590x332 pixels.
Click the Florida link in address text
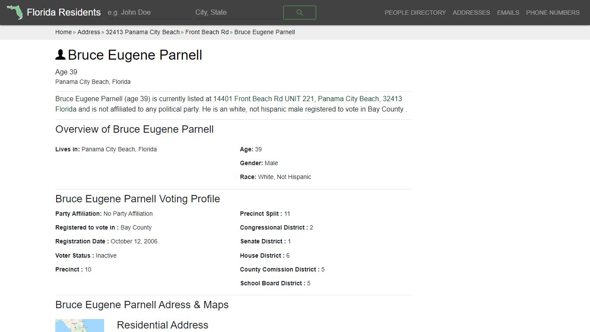(x=66, y=109)
